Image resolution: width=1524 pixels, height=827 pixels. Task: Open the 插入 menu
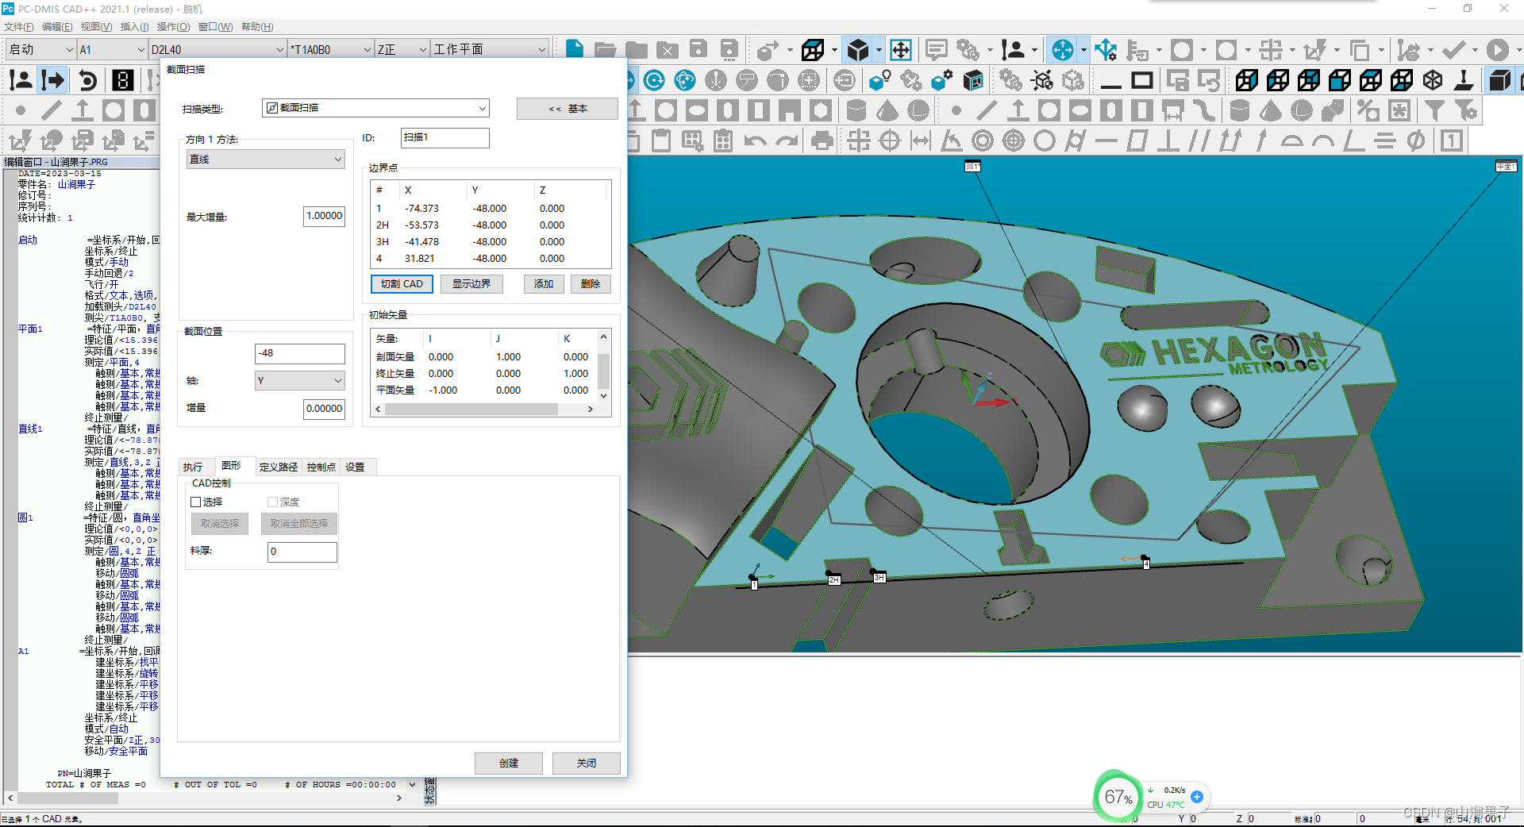point(134,27)
